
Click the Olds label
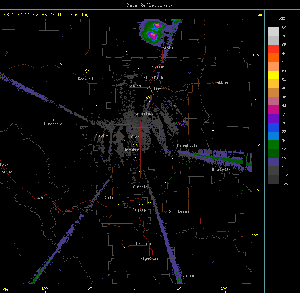pos(135,137)
